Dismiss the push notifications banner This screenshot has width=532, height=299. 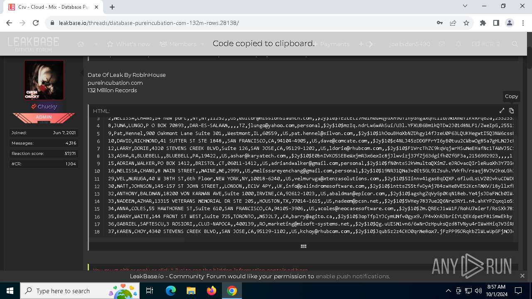tap(522, 276)
